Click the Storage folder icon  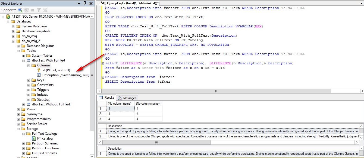pyautogui.click(x=23, y=129)
